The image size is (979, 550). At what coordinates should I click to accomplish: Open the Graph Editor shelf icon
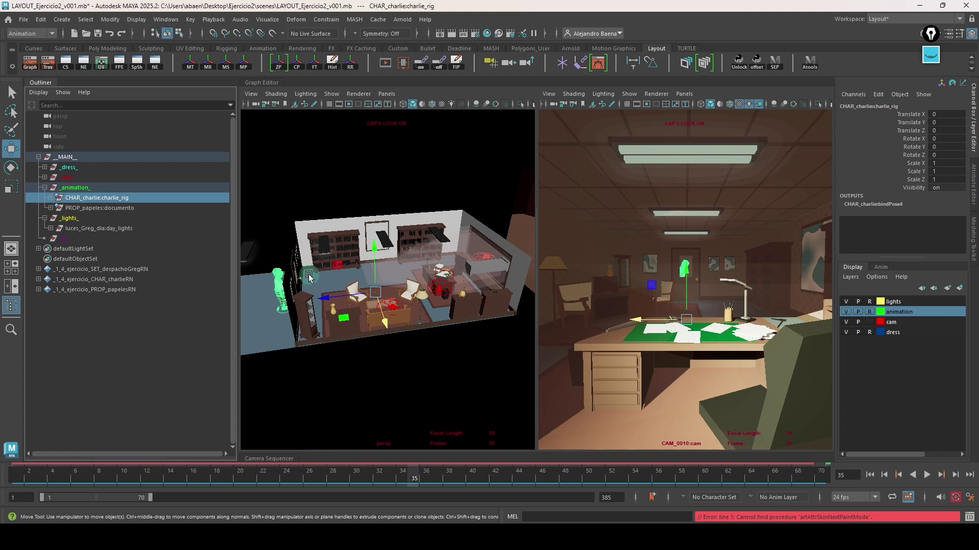pos(30,62)
